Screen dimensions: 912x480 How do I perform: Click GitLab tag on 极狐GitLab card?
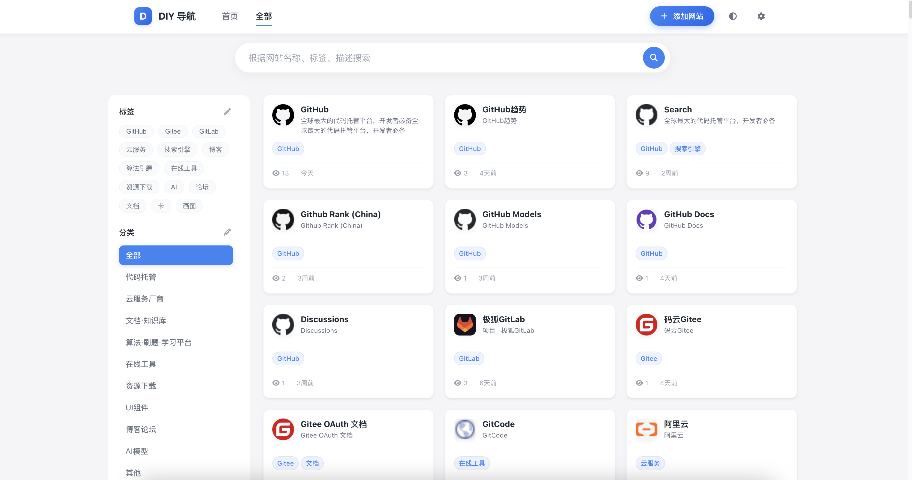[469, 358]
